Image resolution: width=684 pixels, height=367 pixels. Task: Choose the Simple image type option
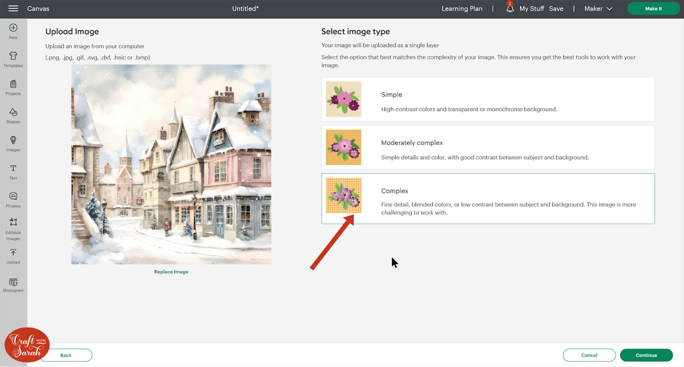coord(488,99)
